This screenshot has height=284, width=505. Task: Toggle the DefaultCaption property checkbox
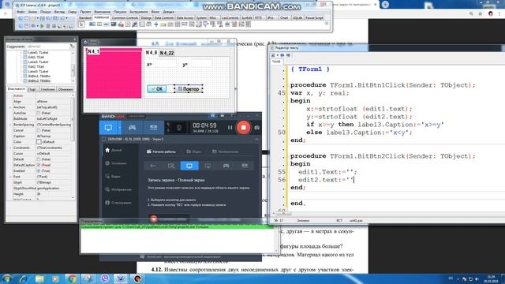pos(39,165)
